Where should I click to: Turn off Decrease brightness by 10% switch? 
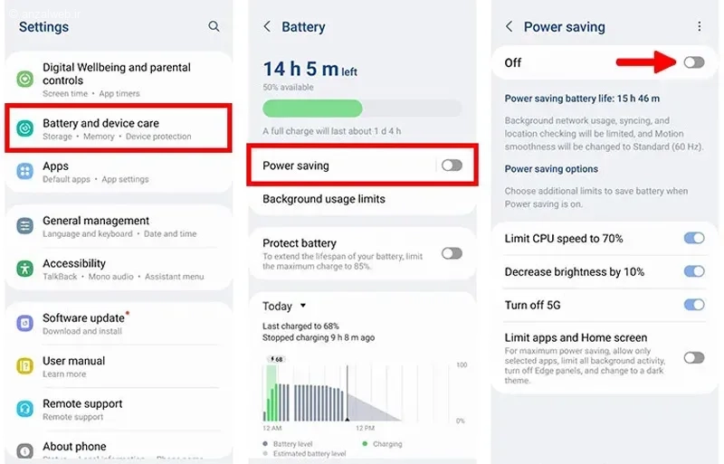694,271
